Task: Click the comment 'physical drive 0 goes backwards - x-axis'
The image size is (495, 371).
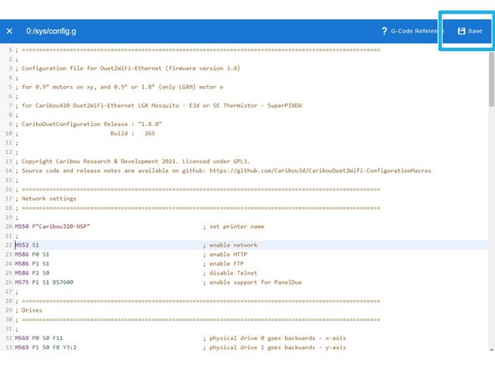Action: (x=278, y=338)
